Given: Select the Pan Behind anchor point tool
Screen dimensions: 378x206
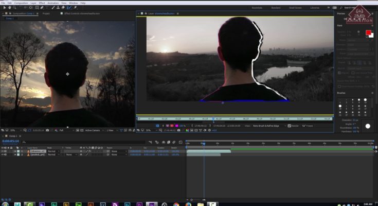Looking at the screenshot, I should tap(31, 8).
